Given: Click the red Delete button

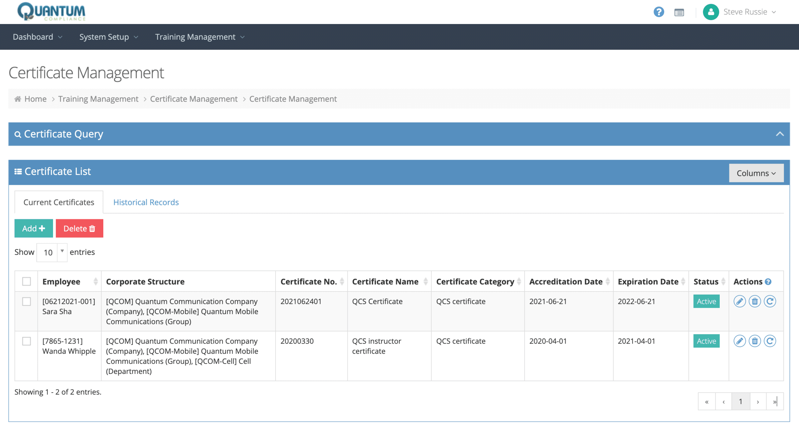Looking at the screenshot, I should [x=79, y=228].
